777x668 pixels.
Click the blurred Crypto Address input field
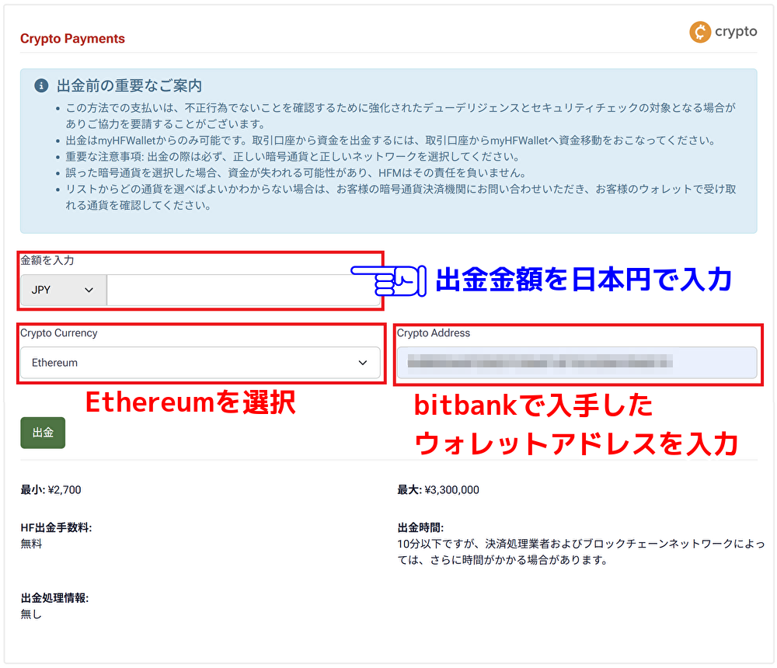[x=577, y=363]
